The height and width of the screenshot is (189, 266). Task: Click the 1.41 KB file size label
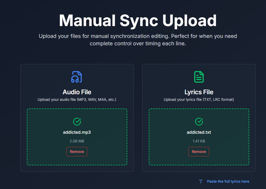click(199, 141)
